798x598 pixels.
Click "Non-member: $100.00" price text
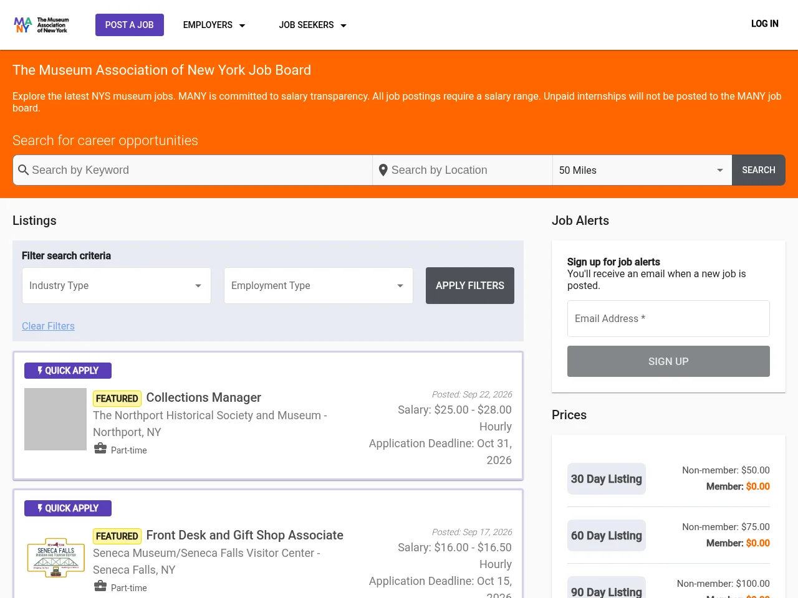click(x=723, y=584)
